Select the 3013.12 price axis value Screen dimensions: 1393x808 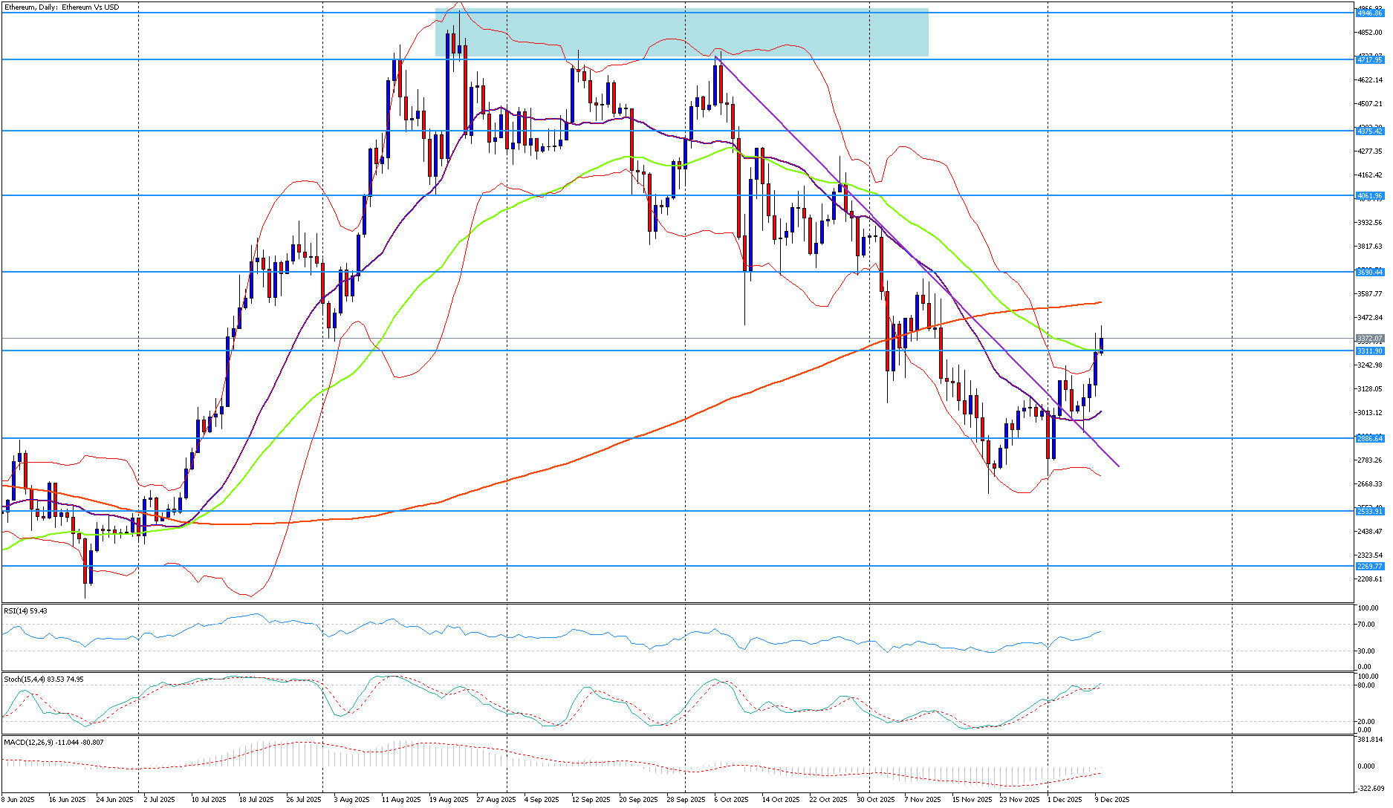coord(1370,413)
